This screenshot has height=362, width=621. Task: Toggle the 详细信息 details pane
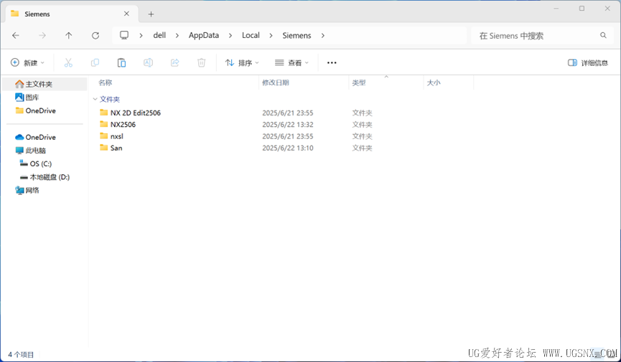pos(588,62)
